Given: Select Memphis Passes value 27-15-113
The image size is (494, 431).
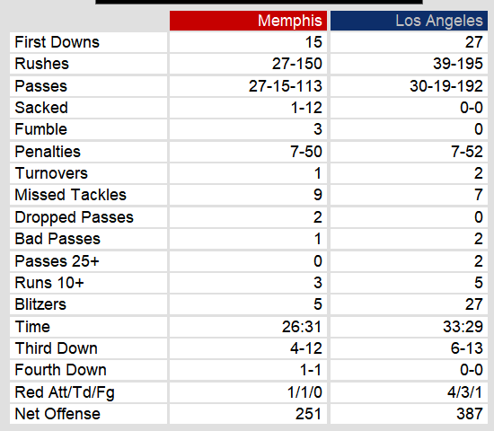Looking at the screenshot, I should point(286,86).
